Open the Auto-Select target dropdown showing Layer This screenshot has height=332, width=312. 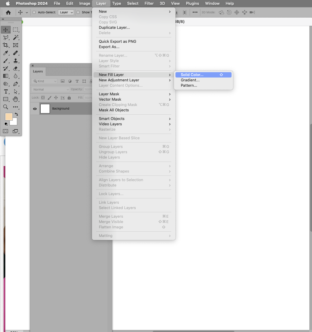coord(66,12)
